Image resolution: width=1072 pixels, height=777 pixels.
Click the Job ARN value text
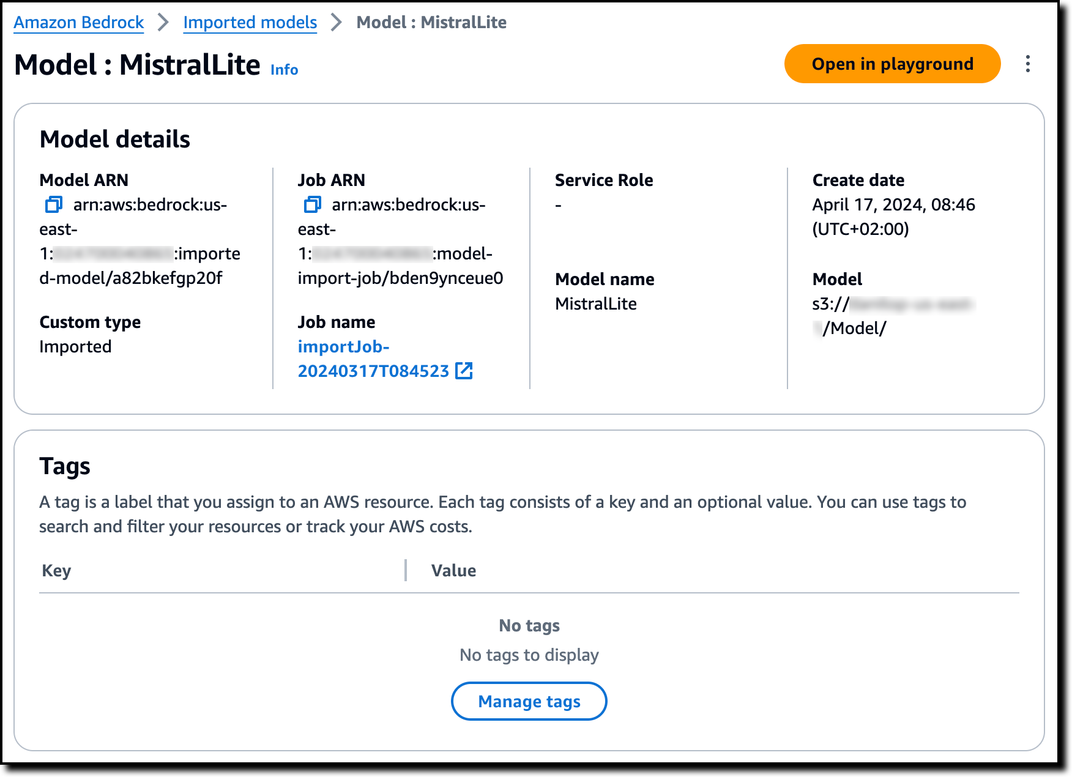[400, 241]
